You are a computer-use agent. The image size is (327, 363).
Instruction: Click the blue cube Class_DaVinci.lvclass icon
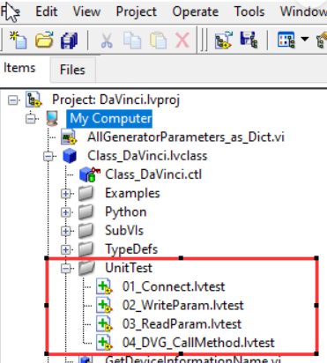(x=70, y=156)
